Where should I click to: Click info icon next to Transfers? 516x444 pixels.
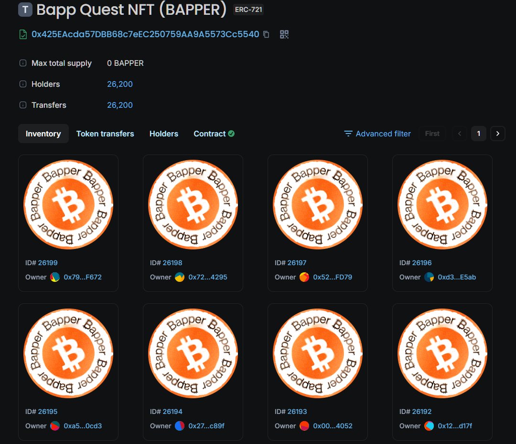click(23, 105)
